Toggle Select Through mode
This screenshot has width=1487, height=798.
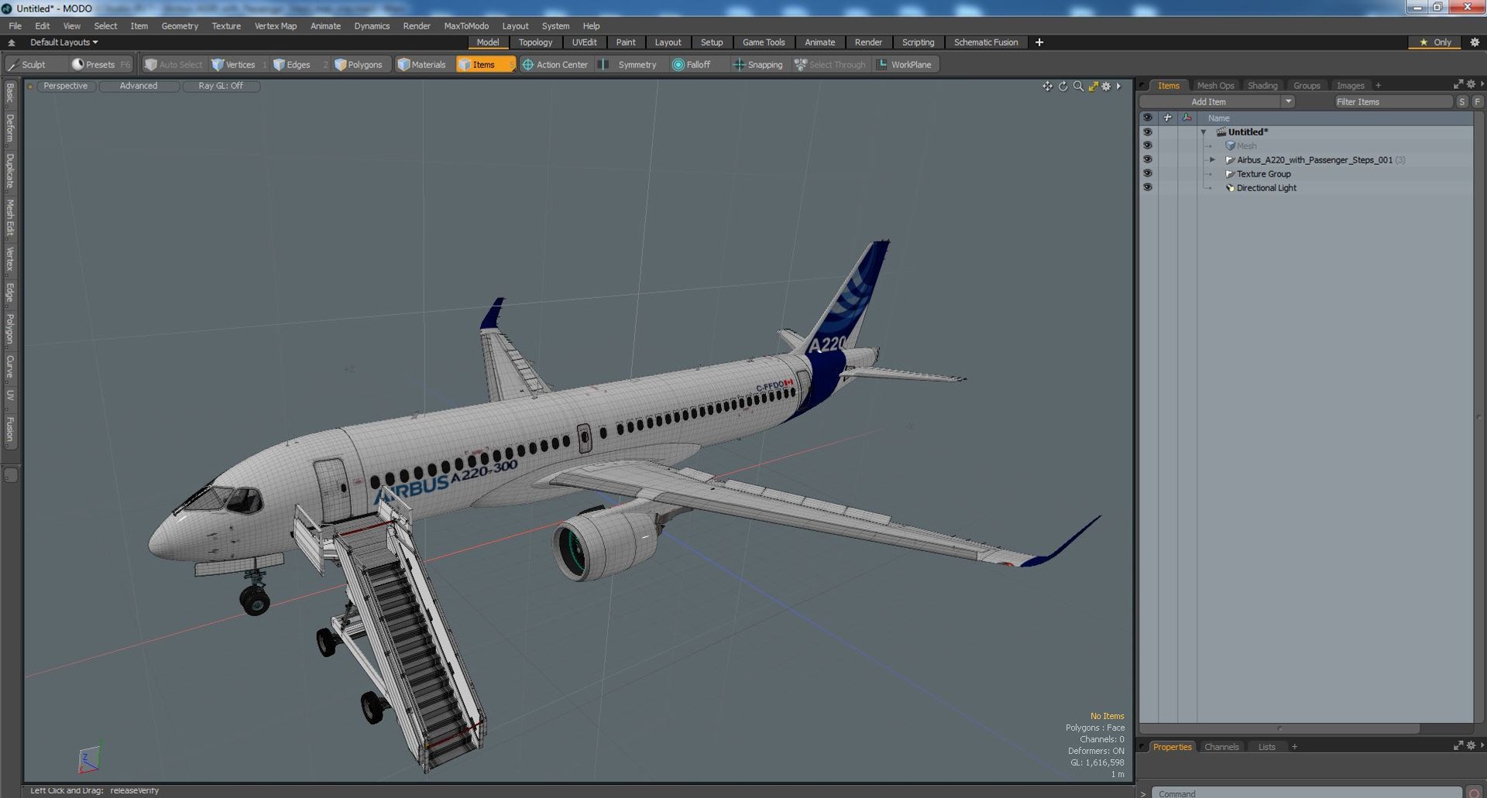[830, 64]
